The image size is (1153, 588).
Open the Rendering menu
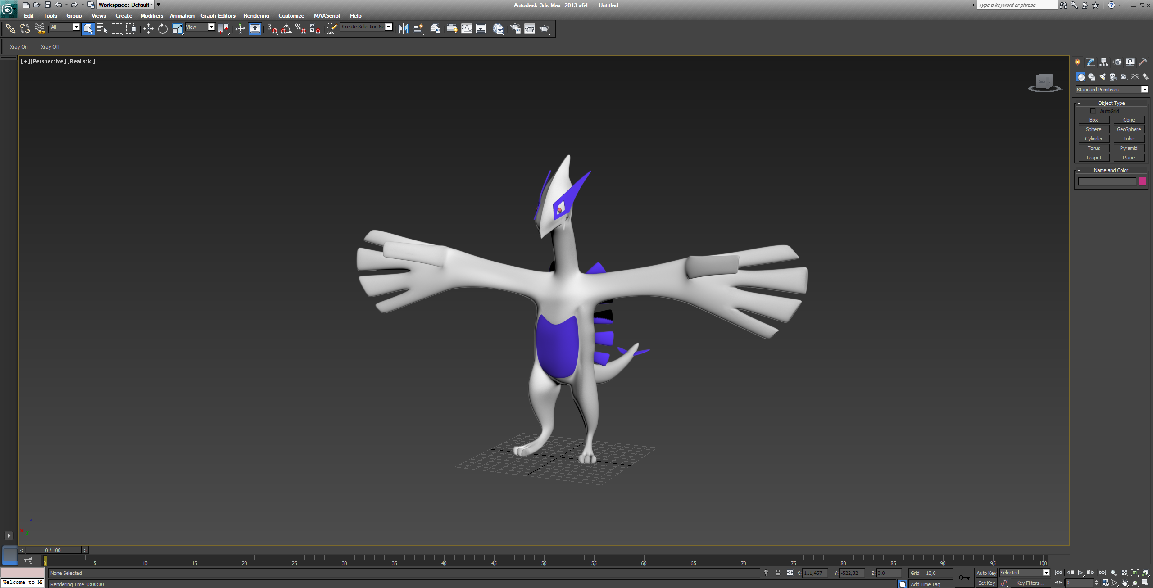point(256,16)
